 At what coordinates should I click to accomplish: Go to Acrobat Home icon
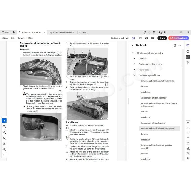[14, 32]
